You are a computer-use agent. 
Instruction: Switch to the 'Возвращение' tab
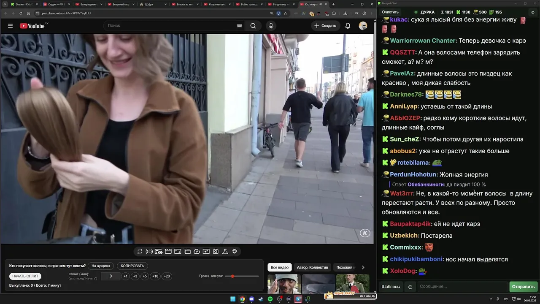click(88, 4)
